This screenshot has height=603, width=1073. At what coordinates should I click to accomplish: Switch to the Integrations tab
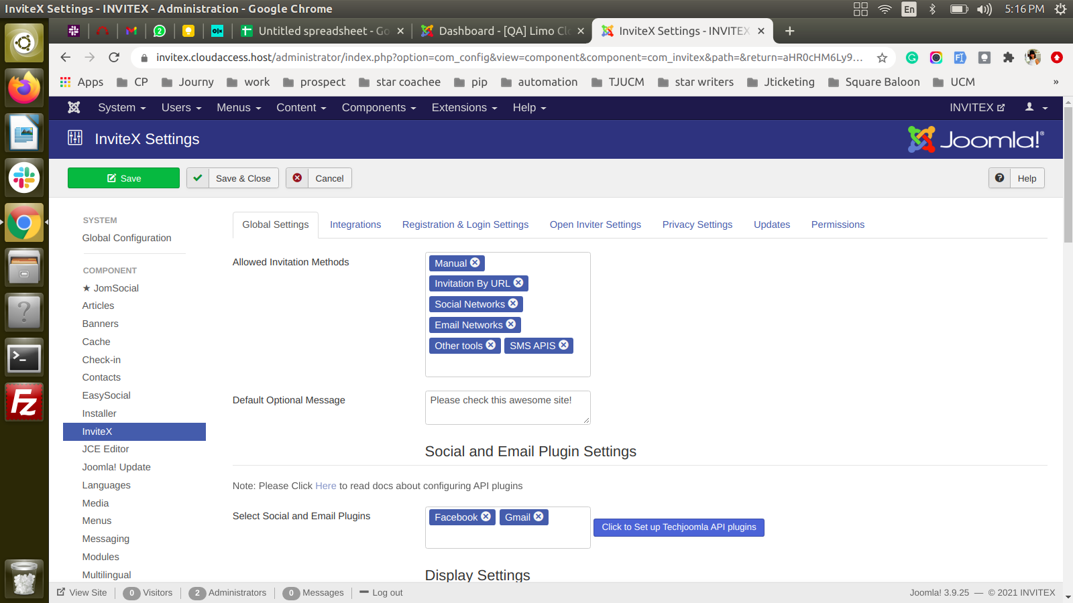coord(355,224)
